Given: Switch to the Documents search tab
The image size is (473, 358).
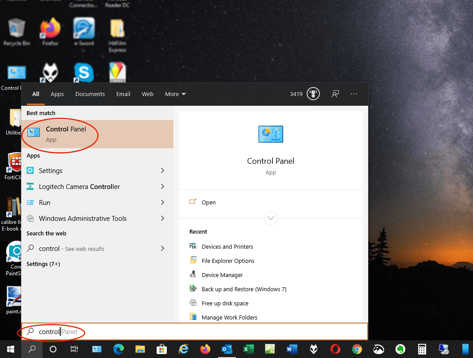Looking at the screenshot, I should [90, 94].
